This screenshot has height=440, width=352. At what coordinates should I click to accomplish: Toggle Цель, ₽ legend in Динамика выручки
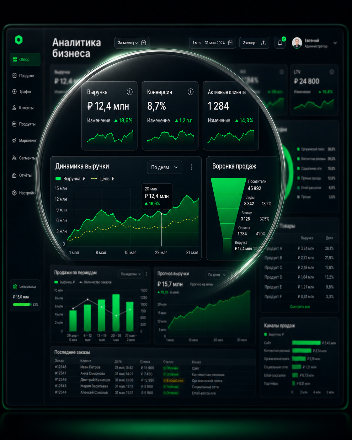click(x=103, y=179)
